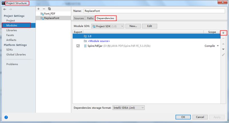Select Project under Project Settings
The image size is (229, 123).
point(11,21)
